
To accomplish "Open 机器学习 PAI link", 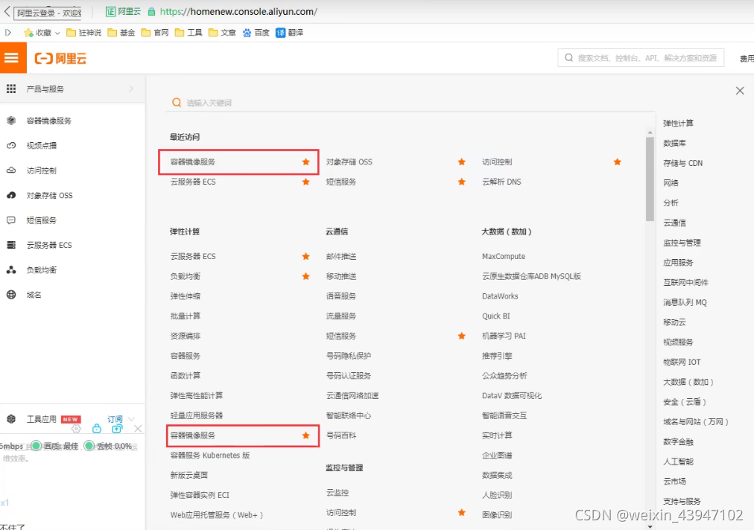I will pos(504,336).
